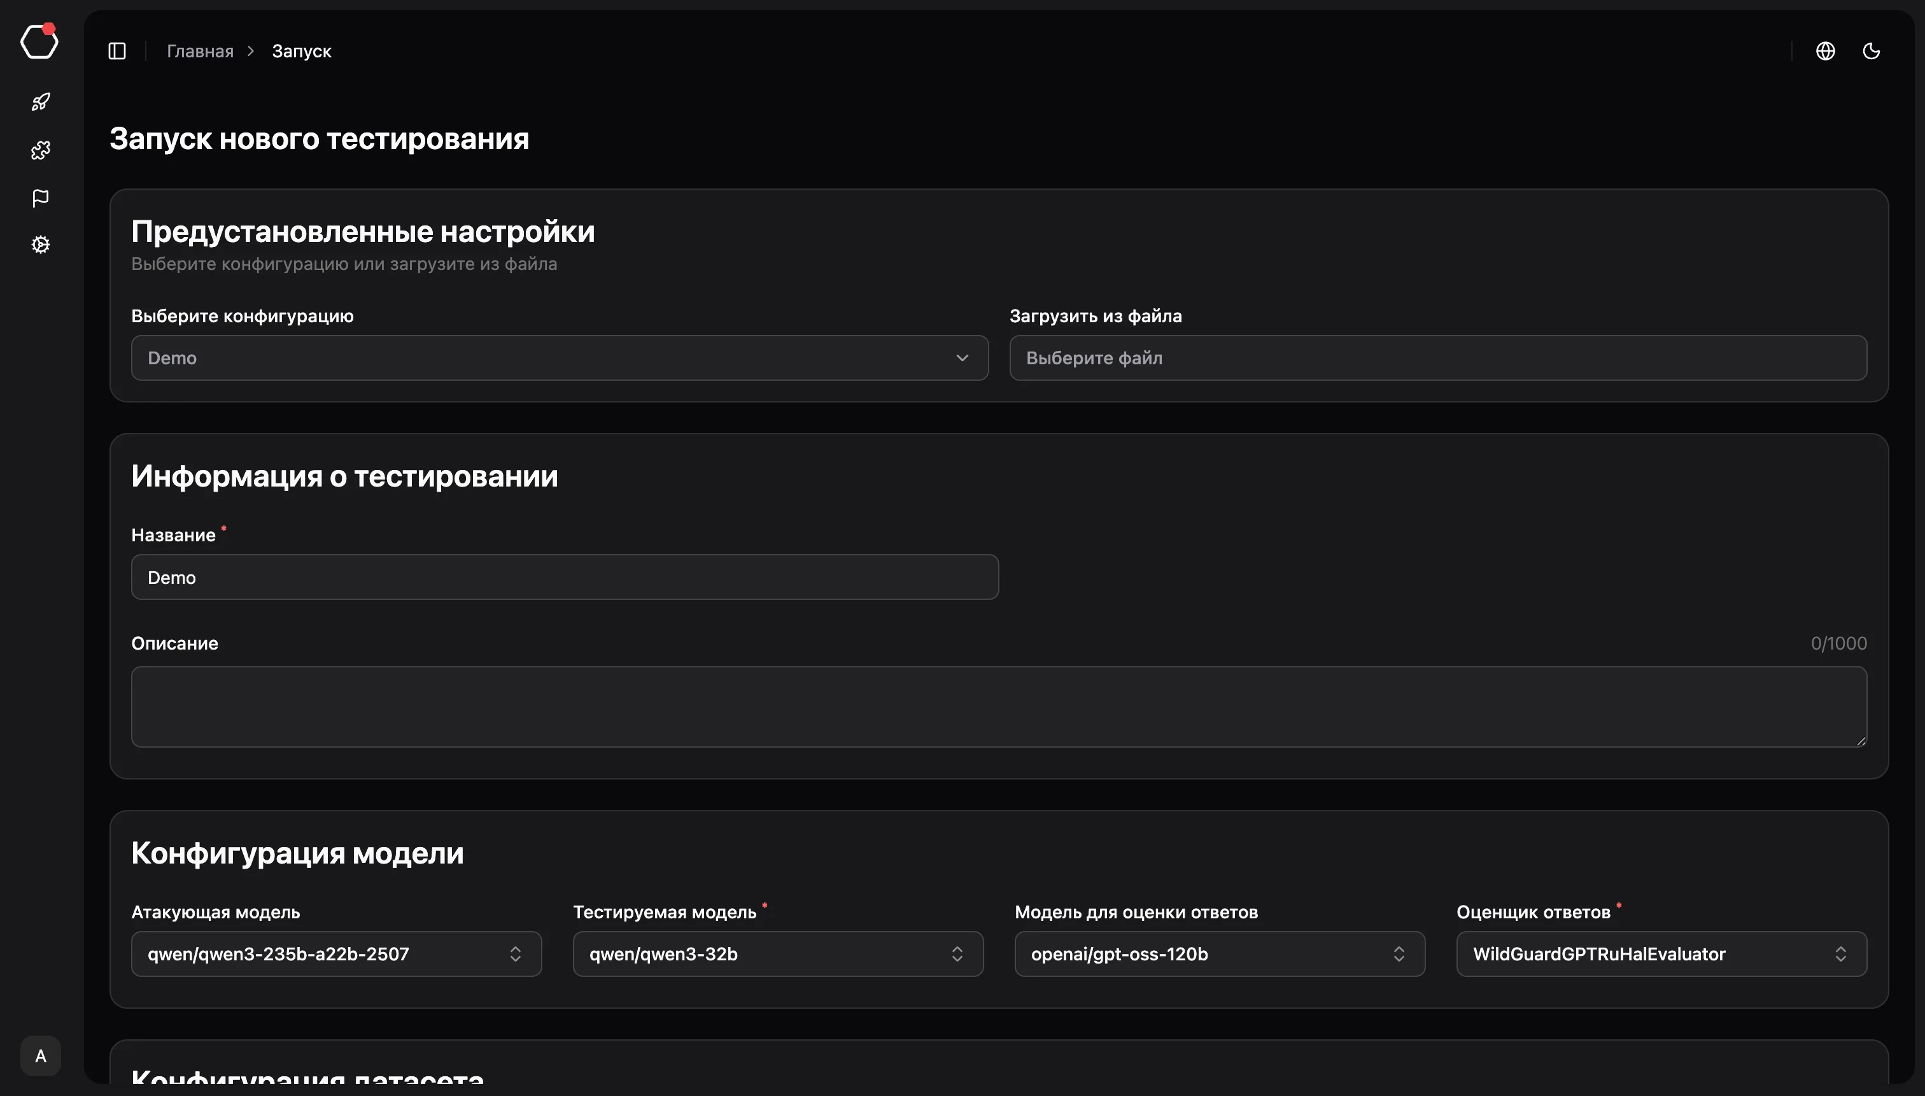
Task: Click the Запуск breadcrumb item
Action: pyautogui.click(x=301, y=51)
